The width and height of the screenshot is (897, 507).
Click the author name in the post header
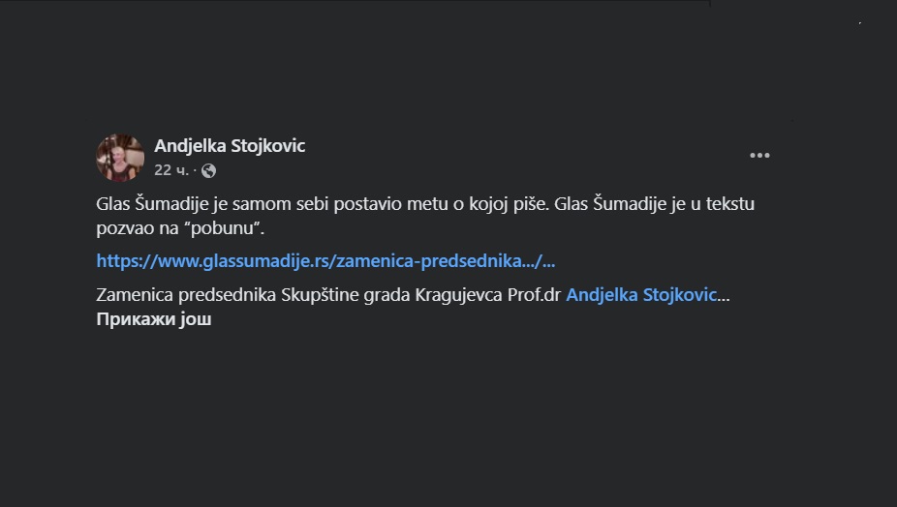coord(230,146)
